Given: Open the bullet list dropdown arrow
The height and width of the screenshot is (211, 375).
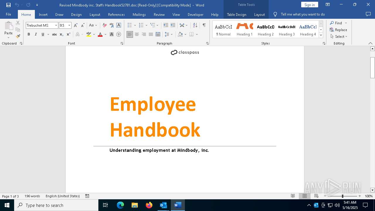Looking at the screenshot, I should pyautogui.click(x=135, y=25).
